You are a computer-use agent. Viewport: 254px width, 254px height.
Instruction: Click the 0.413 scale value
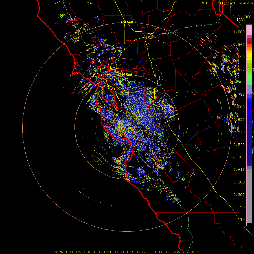(x=239, y=169)
